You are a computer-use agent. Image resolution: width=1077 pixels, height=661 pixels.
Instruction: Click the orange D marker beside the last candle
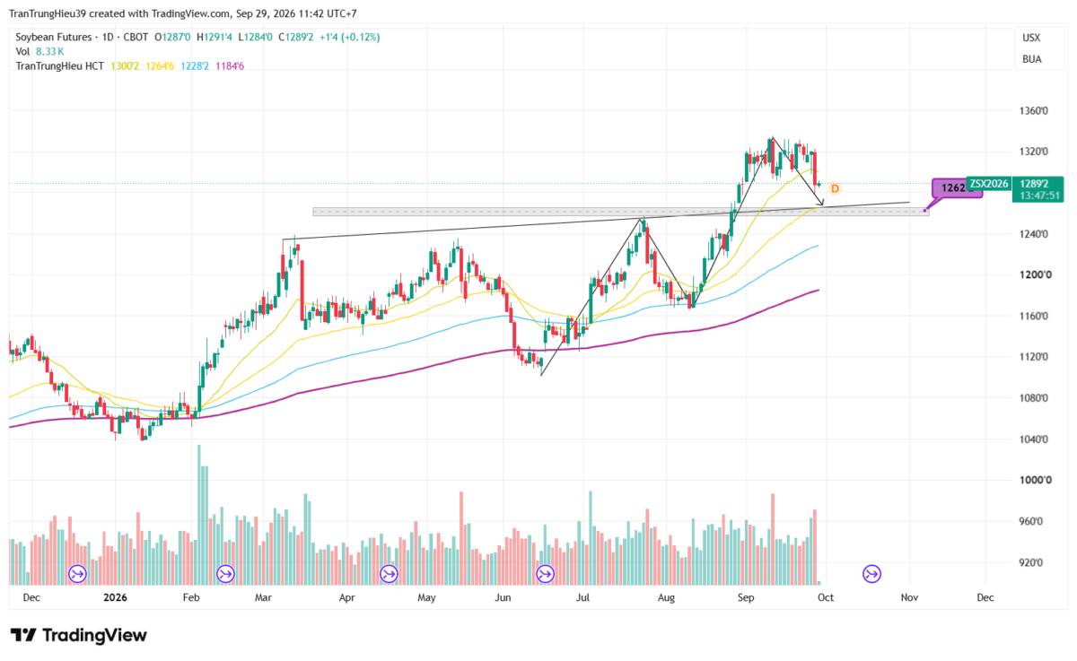(835, 188)
